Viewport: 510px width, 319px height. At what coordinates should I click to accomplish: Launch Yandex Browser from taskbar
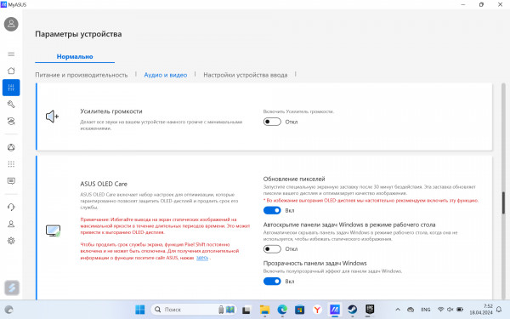tap(317, 310)
